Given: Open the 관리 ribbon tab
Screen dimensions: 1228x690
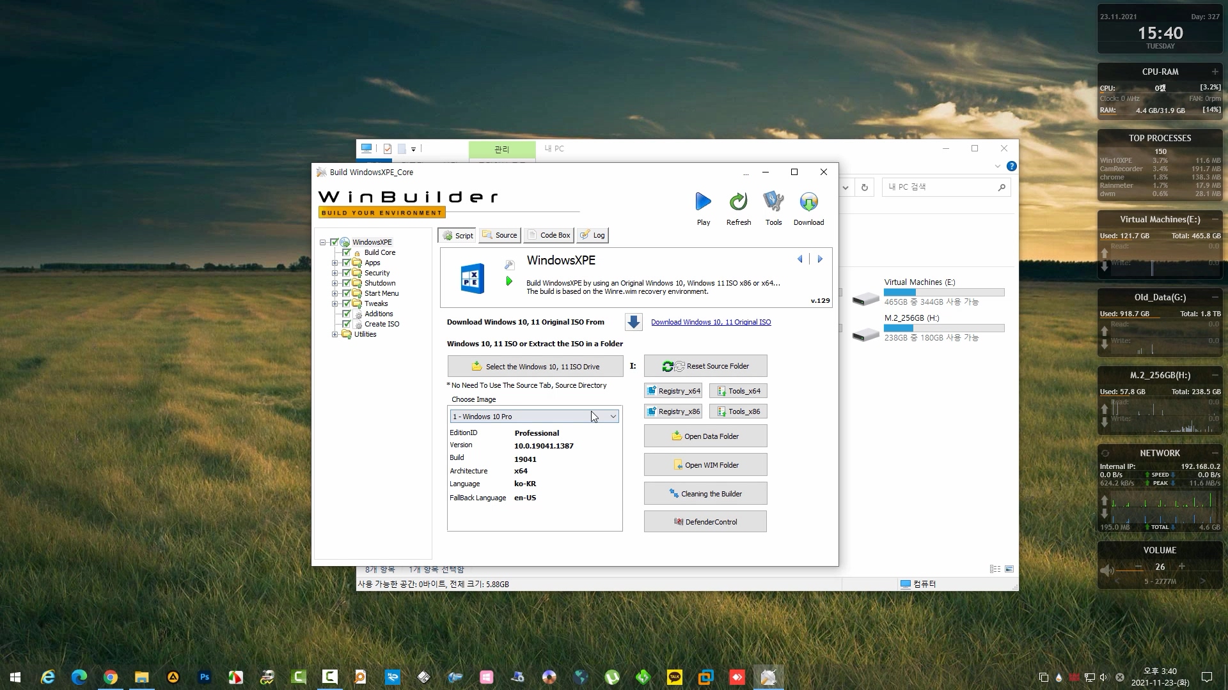Looking at the screenshot, I should tap(502, 149).
